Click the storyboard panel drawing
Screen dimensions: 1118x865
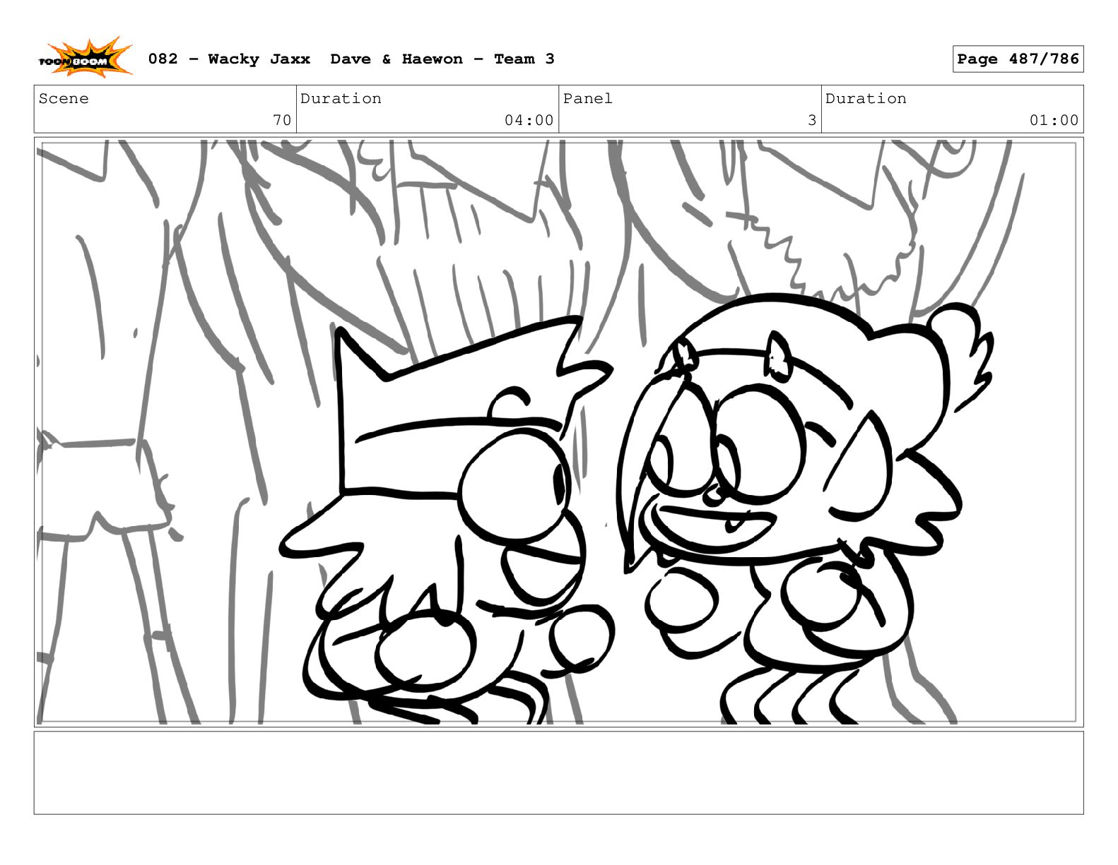[558, 432]
